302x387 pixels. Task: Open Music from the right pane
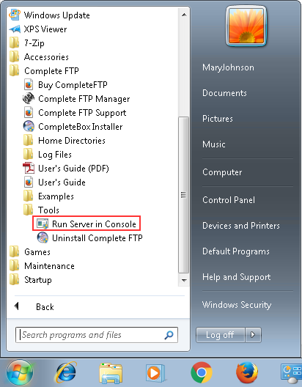[214, 144]
